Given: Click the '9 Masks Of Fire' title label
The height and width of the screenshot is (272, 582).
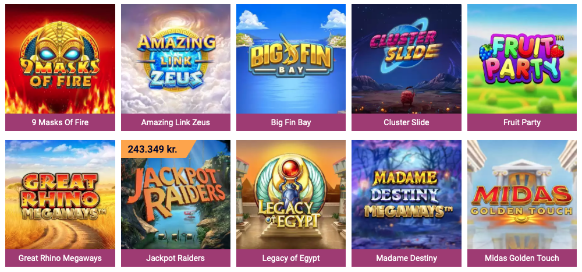Looking at the screenshot, I should [60, 122].
